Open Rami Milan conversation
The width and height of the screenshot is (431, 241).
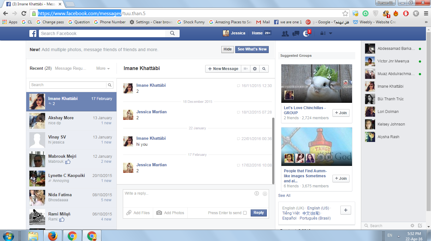coord(71,217)
